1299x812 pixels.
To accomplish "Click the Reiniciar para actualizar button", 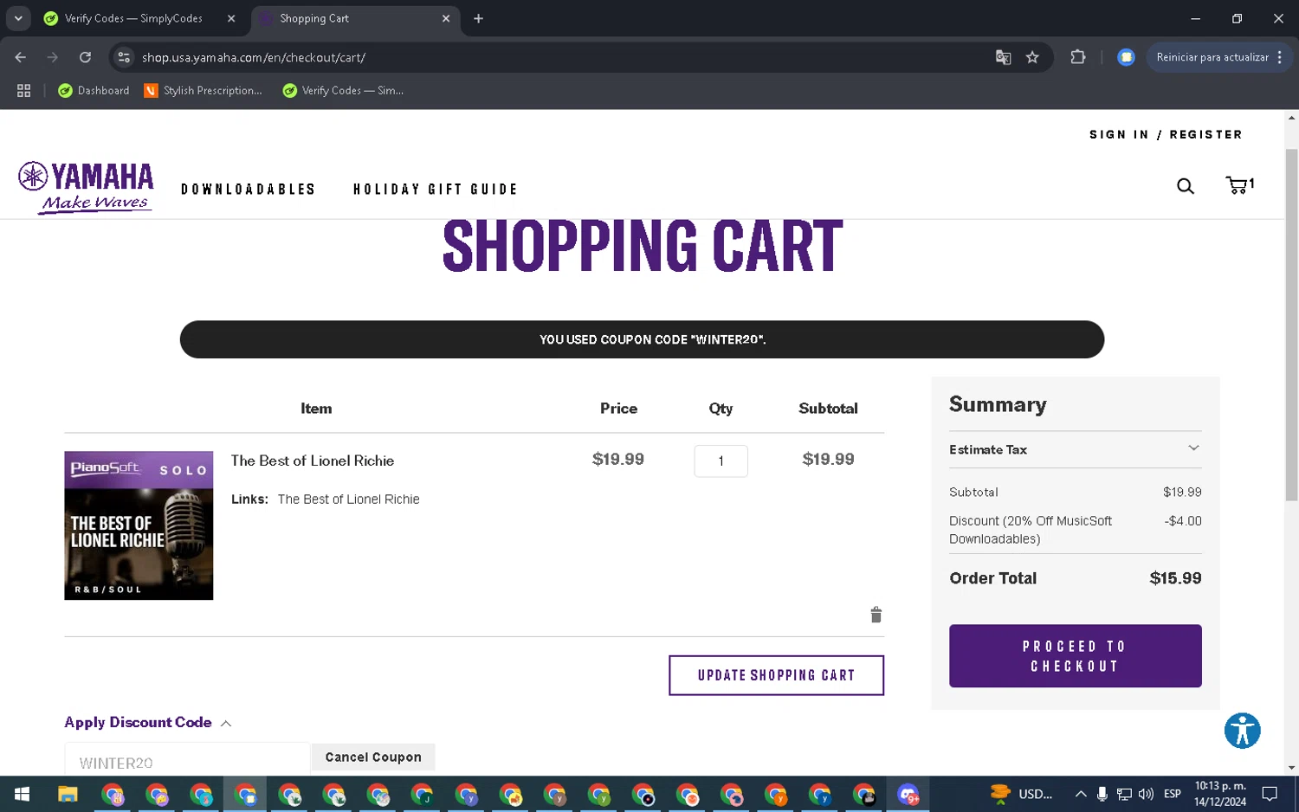I will pyautogui.click(x=1218, y=57).
